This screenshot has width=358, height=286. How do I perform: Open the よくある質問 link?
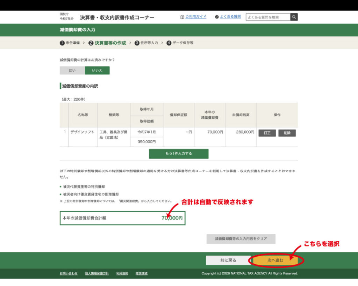(x=230, y=17)
